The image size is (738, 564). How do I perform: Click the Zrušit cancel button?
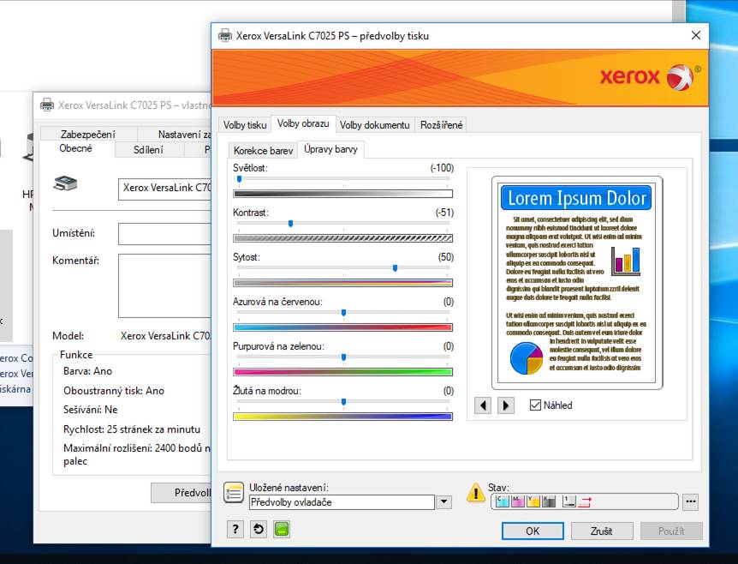[601, 531]
